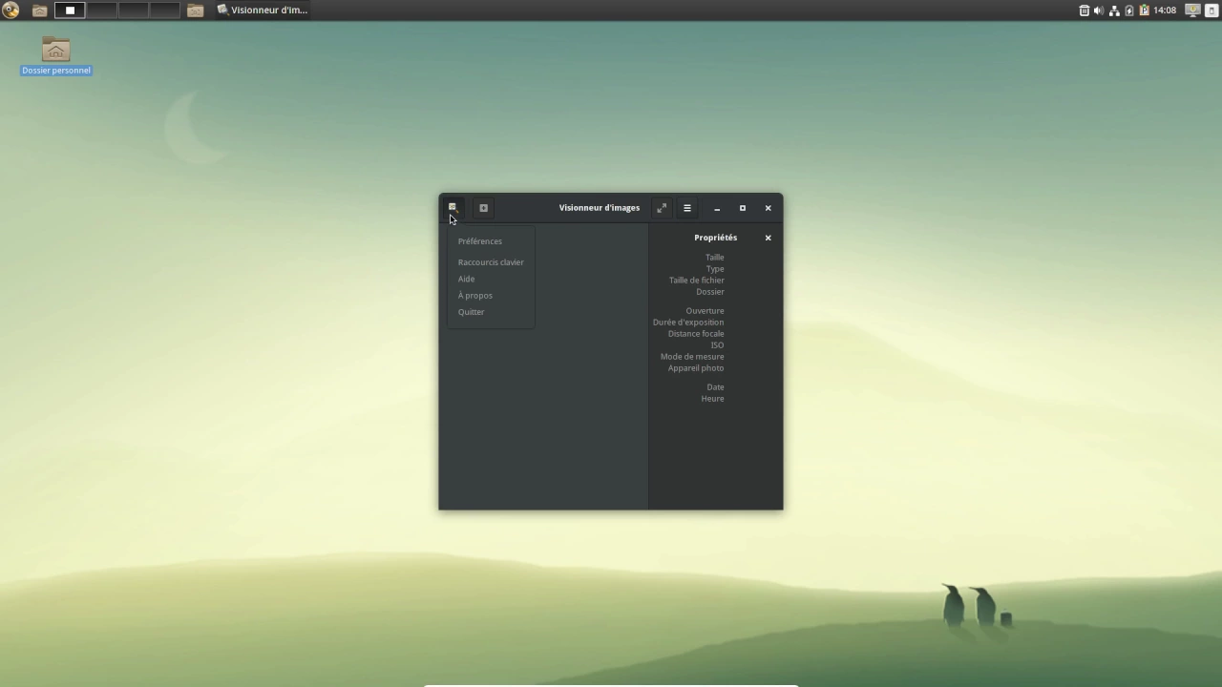Image resolution: width=1222 pixels, height=687 pixels.
Task: Click the Dossier label in properties
Action: (710, 292)
